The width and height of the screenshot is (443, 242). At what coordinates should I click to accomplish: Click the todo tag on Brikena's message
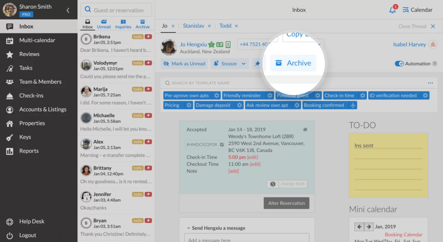(x=138, y=37)
